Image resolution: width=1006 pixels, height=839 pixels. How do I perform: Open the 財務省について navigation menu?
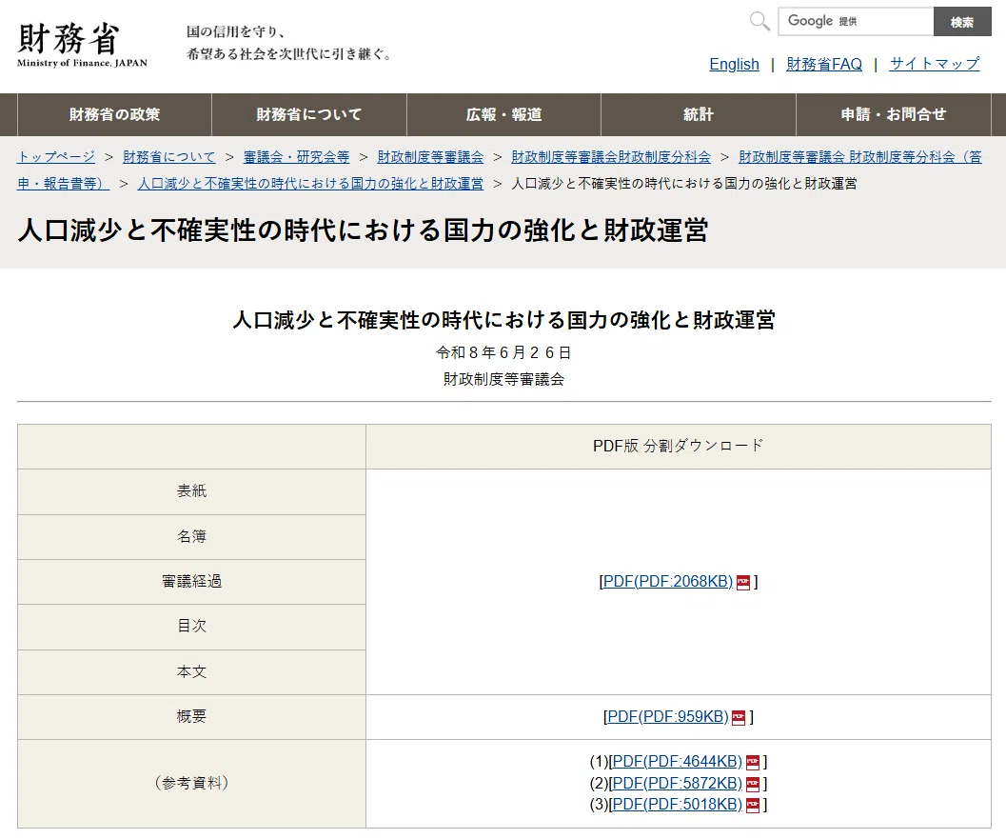pos(309,114)
